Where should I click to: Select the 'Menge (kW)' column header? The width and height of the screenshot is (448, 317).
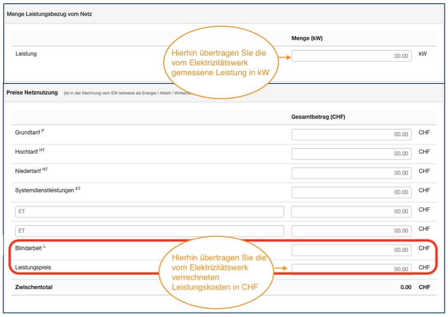coord(307,38)
